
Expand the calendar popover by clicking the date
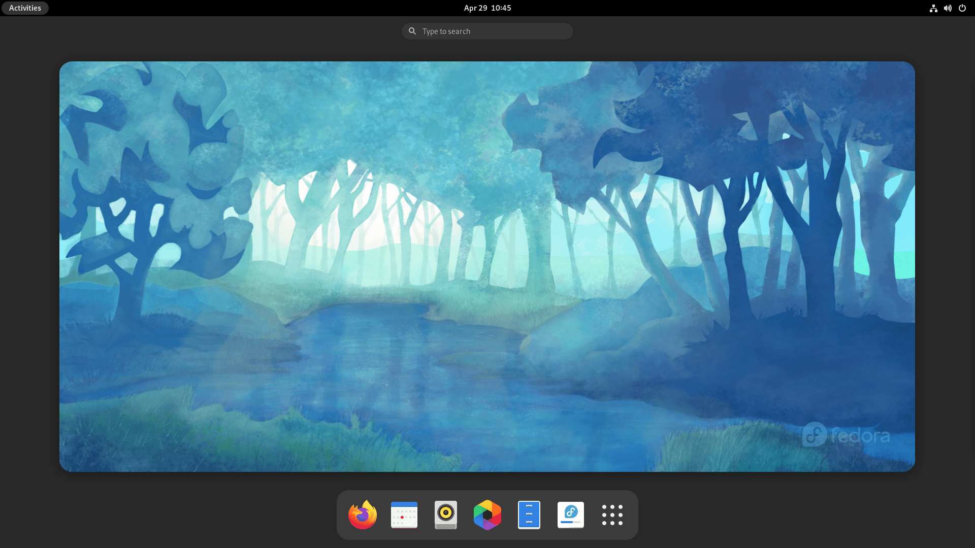(486, 8)
